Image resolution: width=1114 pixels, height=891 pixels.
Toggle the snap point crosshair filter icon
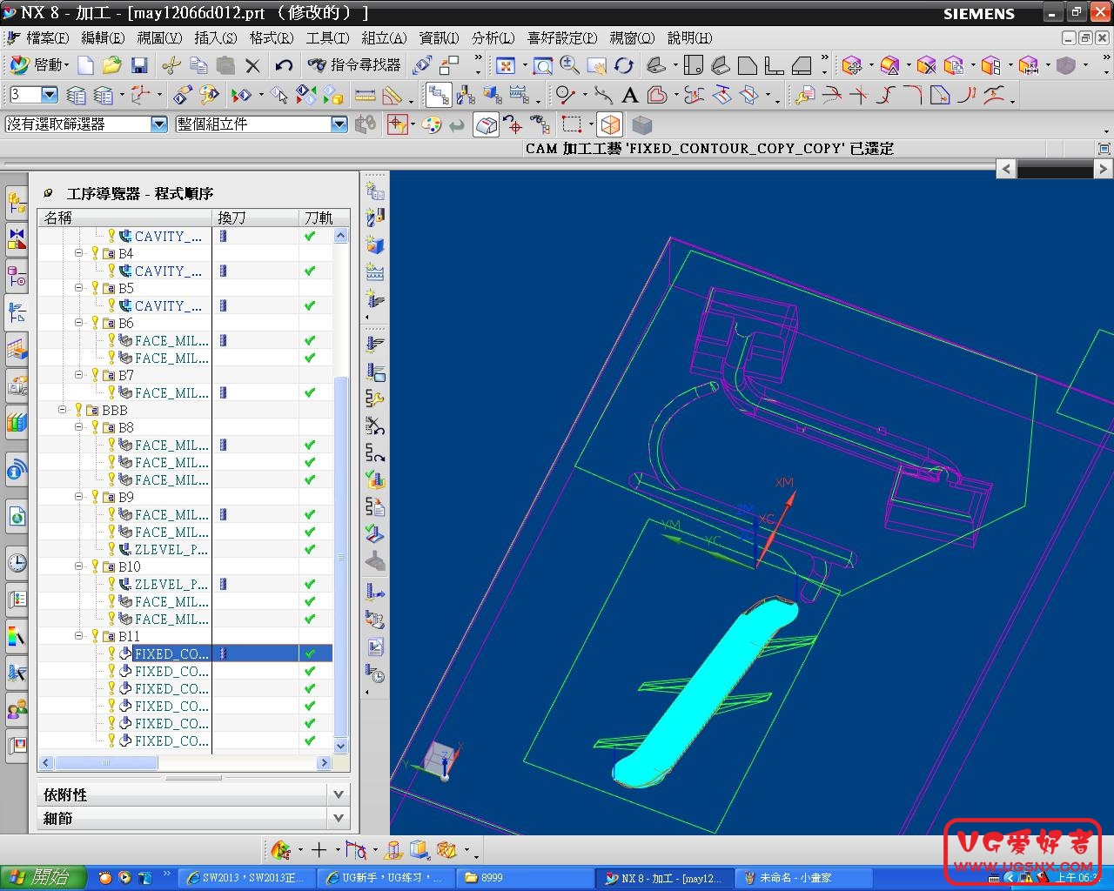pos(398,124)
